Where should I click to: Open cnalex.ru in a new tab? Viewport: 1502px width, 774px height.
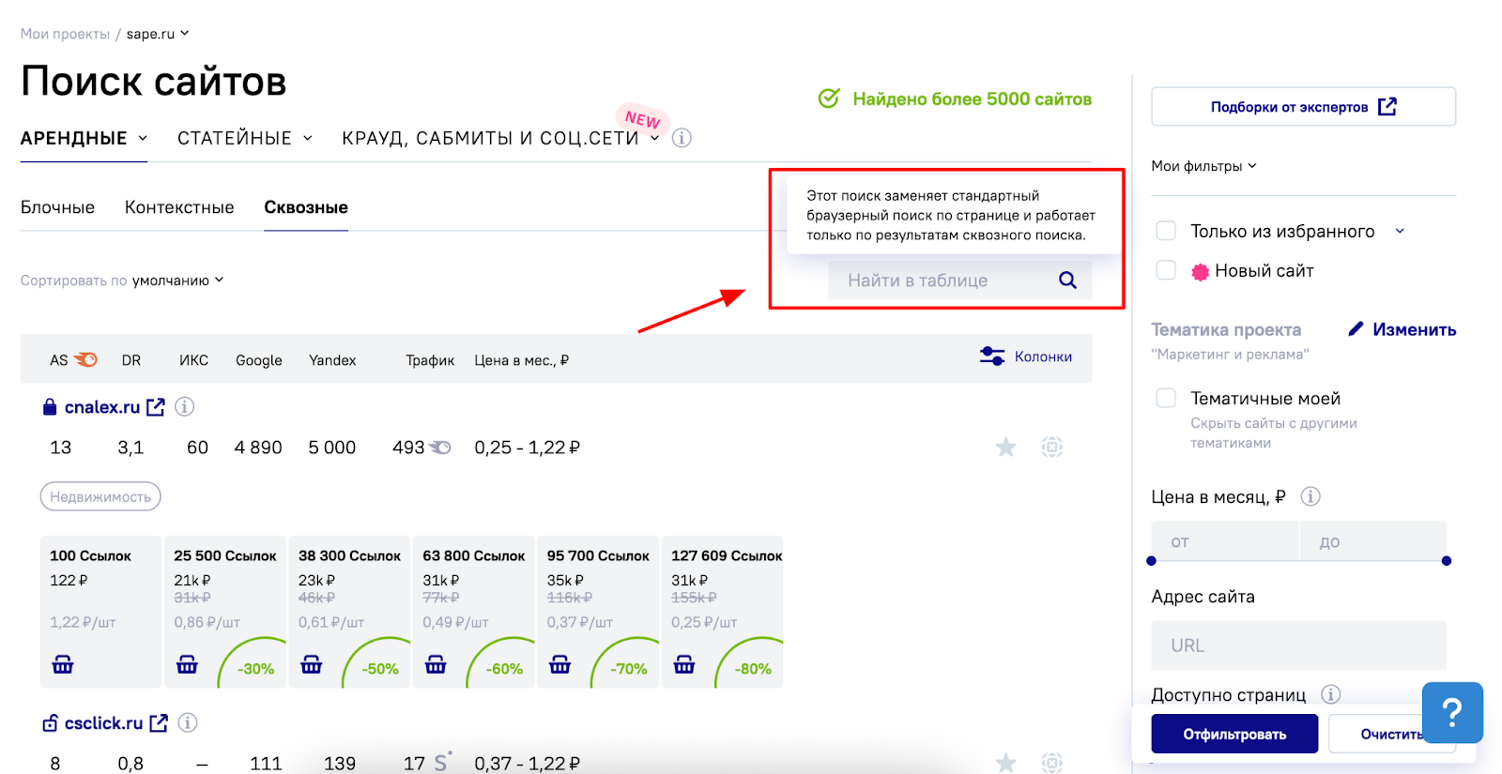[x=156, y=407]
